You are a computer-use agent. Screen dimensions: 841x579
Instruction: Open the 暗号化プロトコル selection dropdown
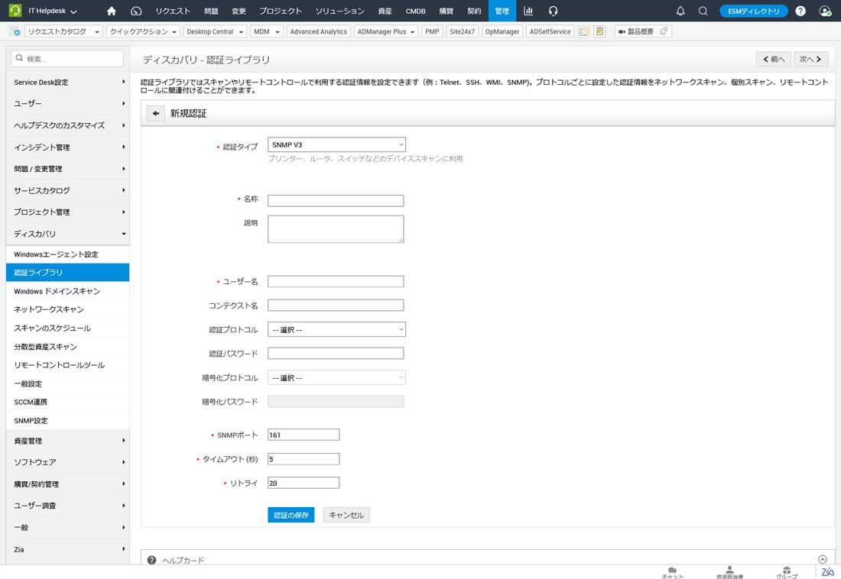336,378
